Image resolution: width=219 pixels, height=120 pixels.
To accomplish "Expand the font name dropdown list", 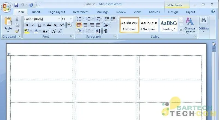I will pyautogui.click(x=59, y=19).
